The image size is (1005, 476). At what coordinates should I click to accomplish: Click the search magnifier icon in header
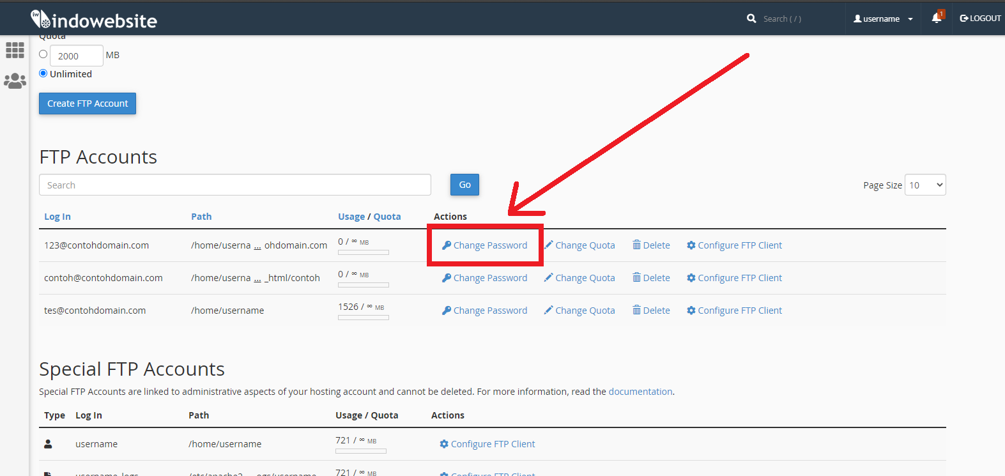[x=751, y=19]
